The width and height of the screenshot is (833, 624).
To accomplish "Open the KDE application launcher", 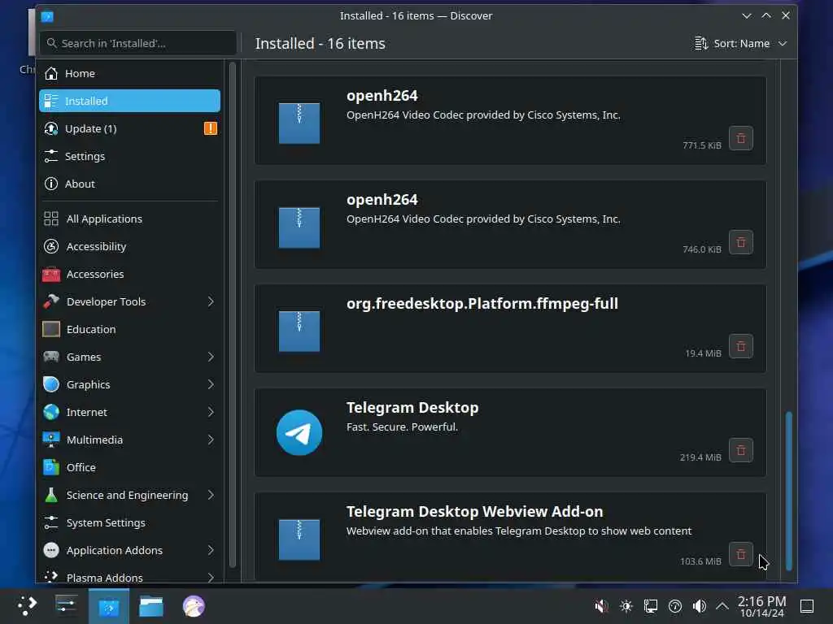I will 27,606.
